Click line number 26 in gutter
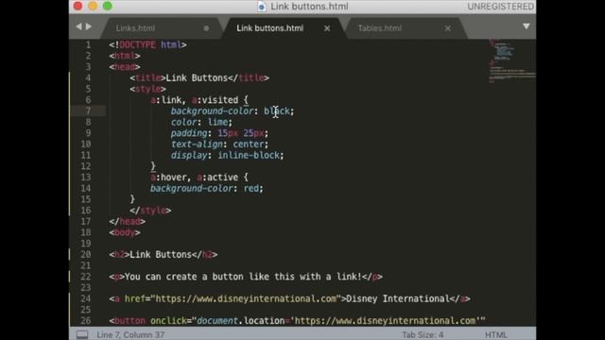The width and height of the screenshot is (605, 340). click(x=86, y=321)
